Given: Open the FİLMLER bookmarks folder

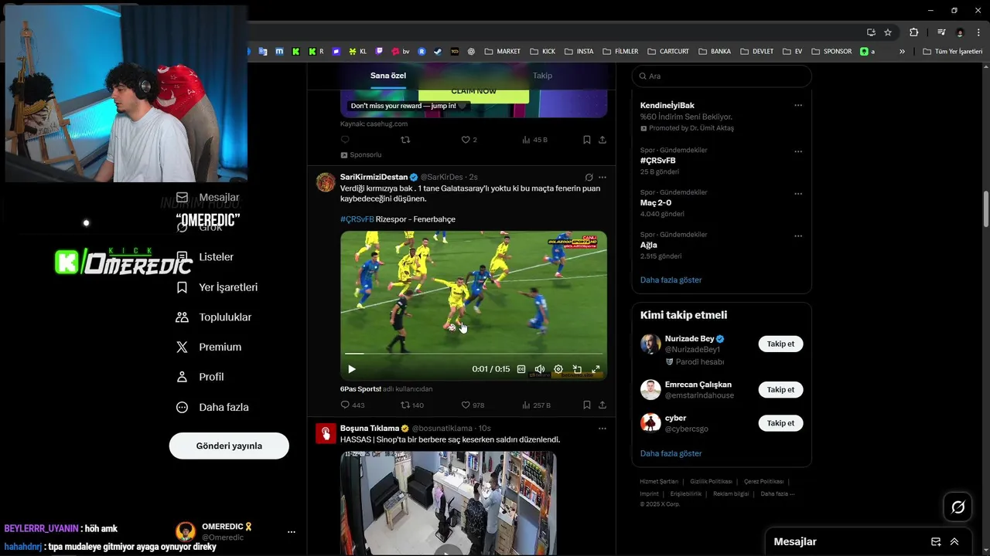Looking at the screenshot, I should click(x=620, y=52).
